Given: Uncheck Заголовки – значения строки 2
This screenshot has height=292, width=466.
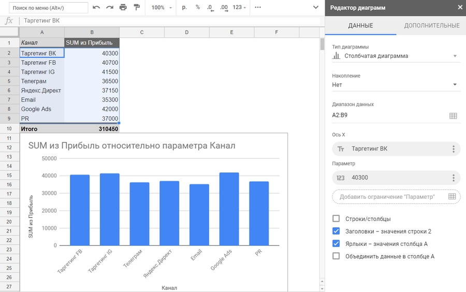Looking at the screenshot, I should (x=336, y=231).
